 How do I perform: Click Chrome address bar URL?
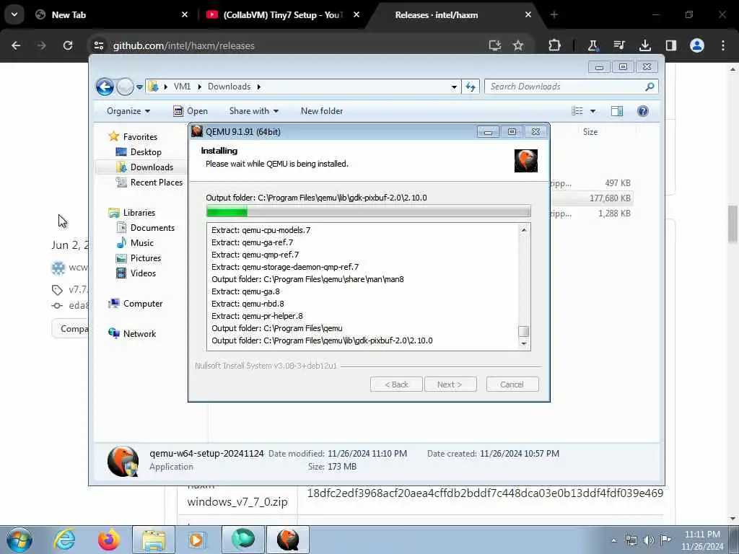(184, 45)
